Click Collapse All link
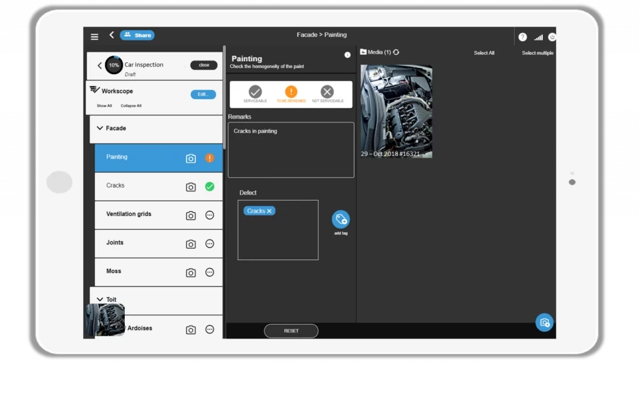Image resolution: width=639 pixels, height=398 pixels. (131, 106)
